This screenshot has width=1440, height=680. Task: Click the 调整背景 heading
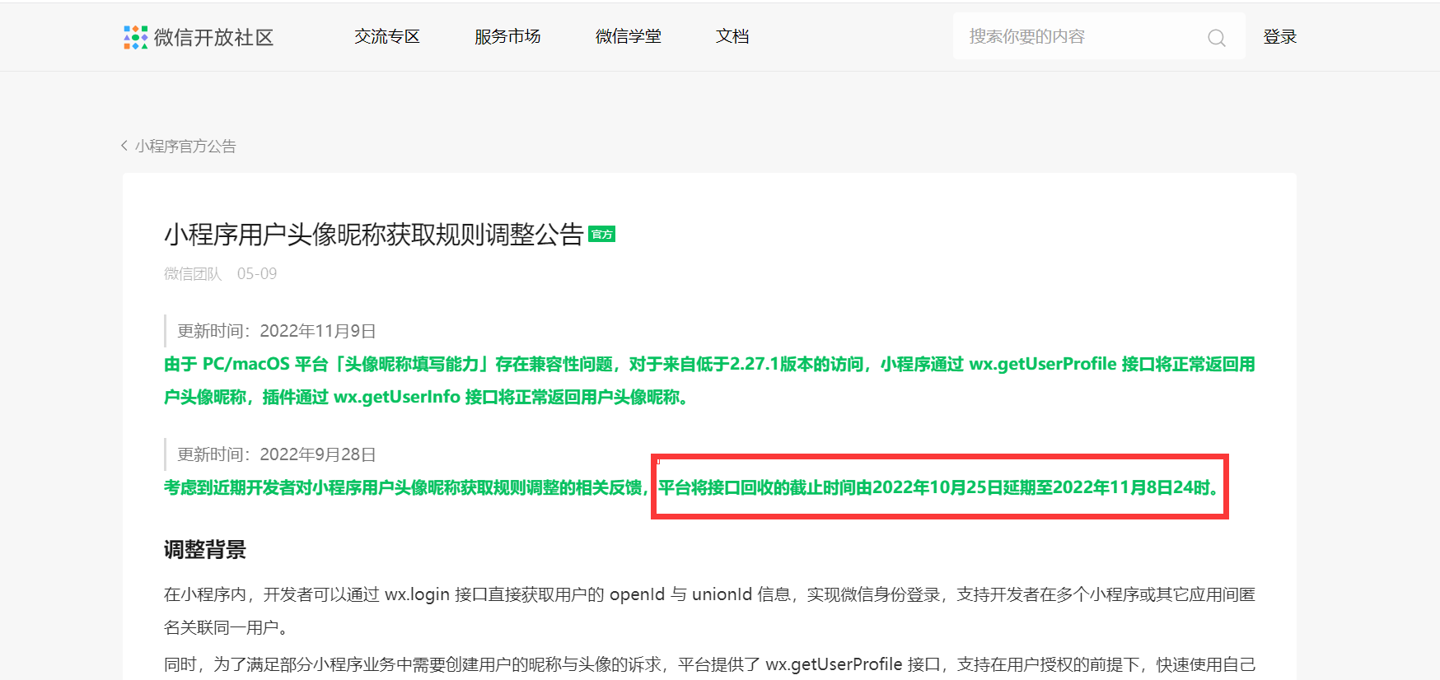coord(205,550)
